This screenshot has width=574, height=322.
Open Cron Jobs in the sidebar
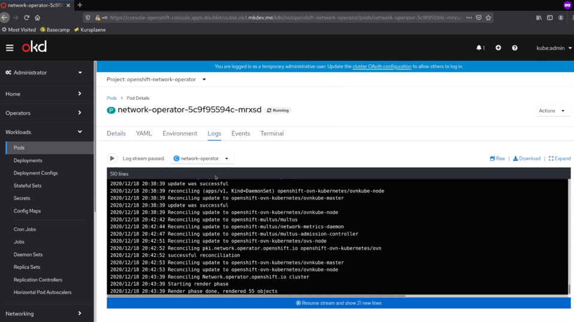click(x=25, y=229)
